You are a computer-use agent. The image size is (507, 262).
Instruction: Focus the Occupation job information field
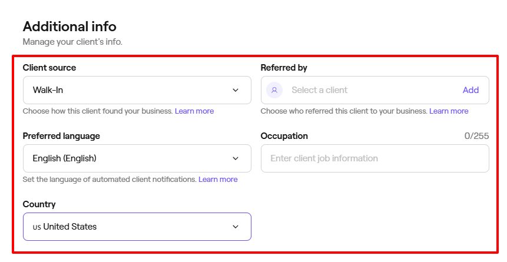[375, 158]
